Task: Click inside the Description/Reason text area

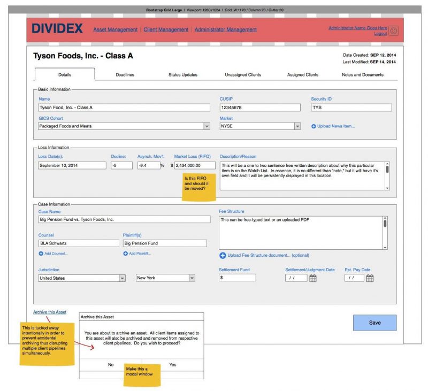Action: click(x=302, y=176)
